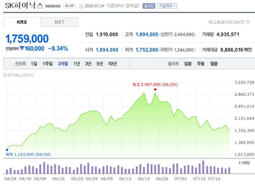Select the 3개월 line chart period

click(x=63, y=64)
